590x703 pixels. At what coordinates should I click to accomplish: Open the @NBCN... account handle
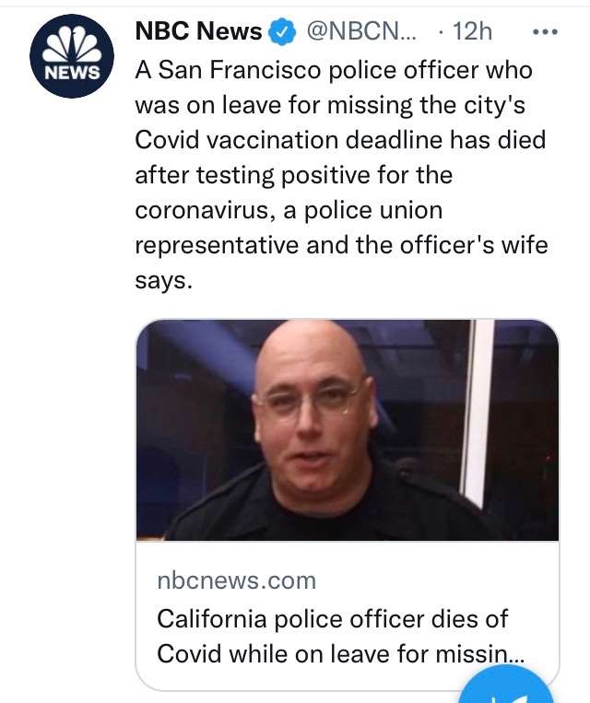[x=360, y=31]
